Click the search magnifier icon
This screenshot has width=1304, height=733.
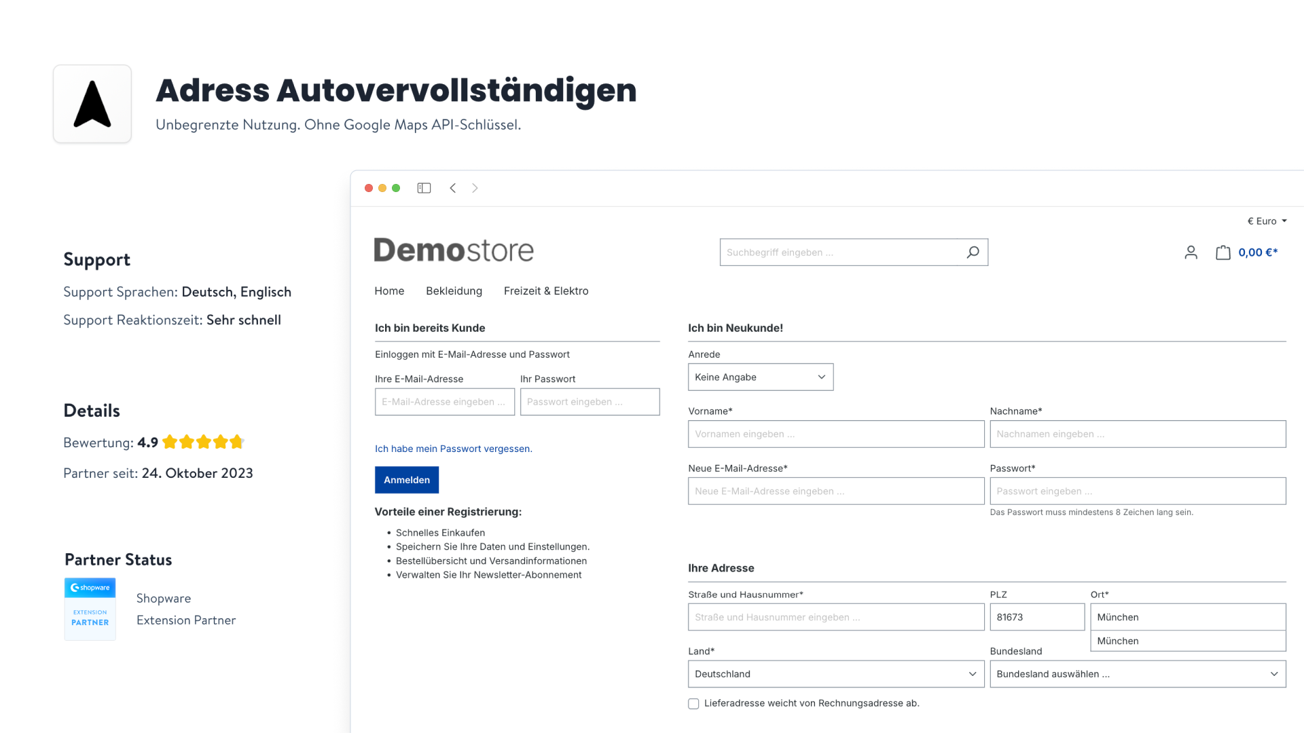973,252
